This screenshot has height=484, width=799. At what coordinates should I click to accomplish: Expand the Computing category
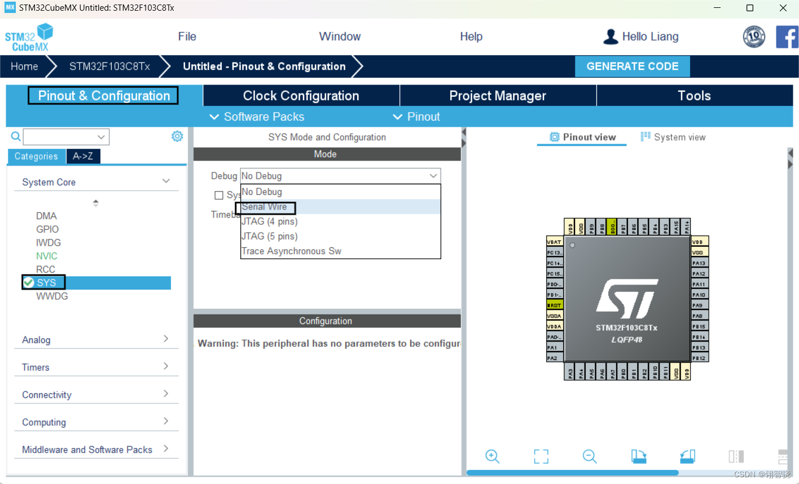(166, 421)
